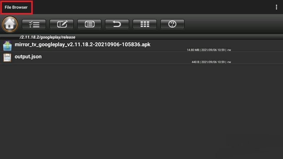Click the File Browser title
Image resolution: width=283 pixels, height=159 pixels.
click(16, 7)
